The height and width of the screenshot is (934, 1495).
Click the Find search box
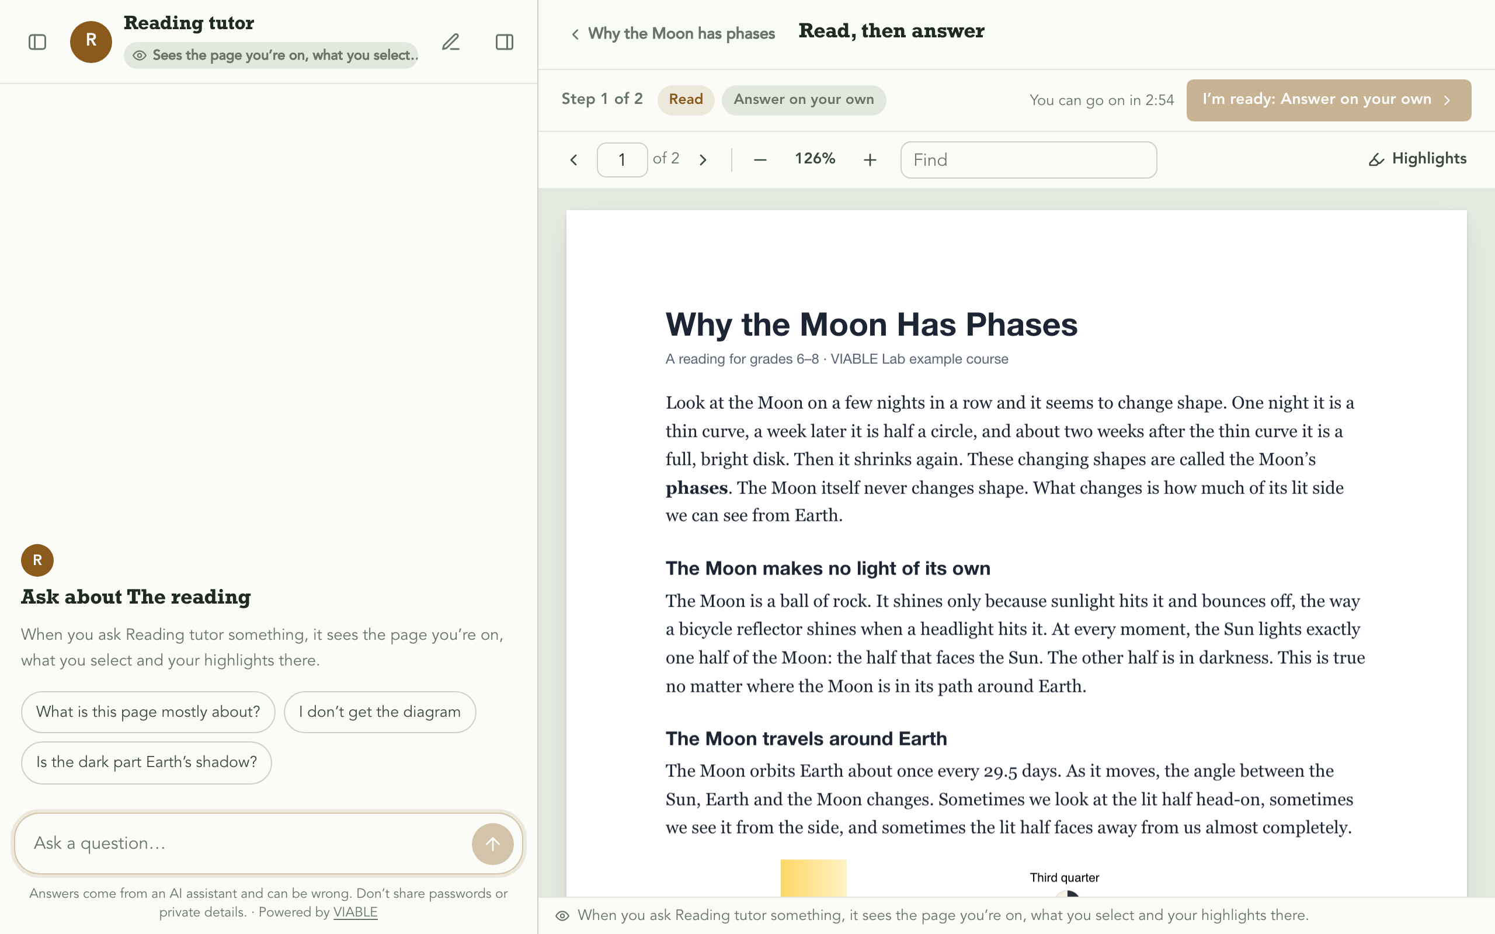point(1028,160)
